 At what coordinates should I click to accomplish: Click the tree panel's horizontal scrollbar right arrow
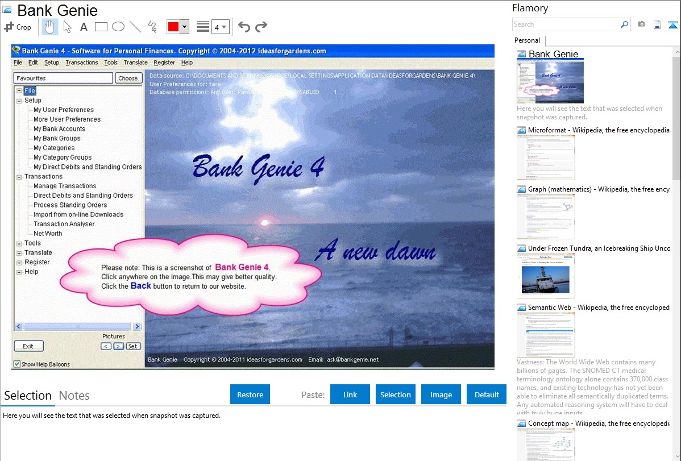[x=137, y=326]
